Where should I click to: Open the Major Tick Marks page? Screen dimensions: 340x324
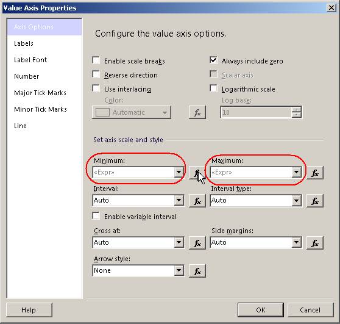(40, 93)
